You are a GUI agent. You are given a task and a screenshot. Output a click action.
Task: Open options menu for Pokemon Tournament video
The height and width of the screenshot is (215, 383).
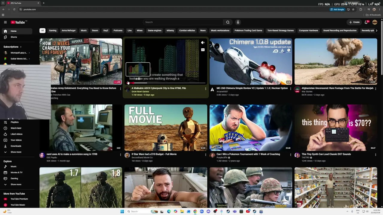[x=291, y=155]
